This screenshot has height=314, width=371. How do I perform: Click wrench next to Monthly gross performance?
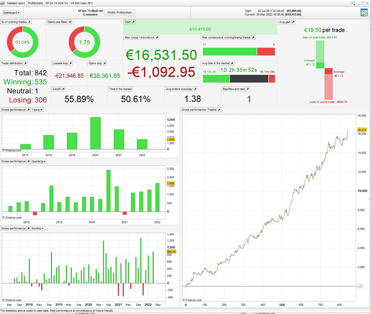coord(29,228)
